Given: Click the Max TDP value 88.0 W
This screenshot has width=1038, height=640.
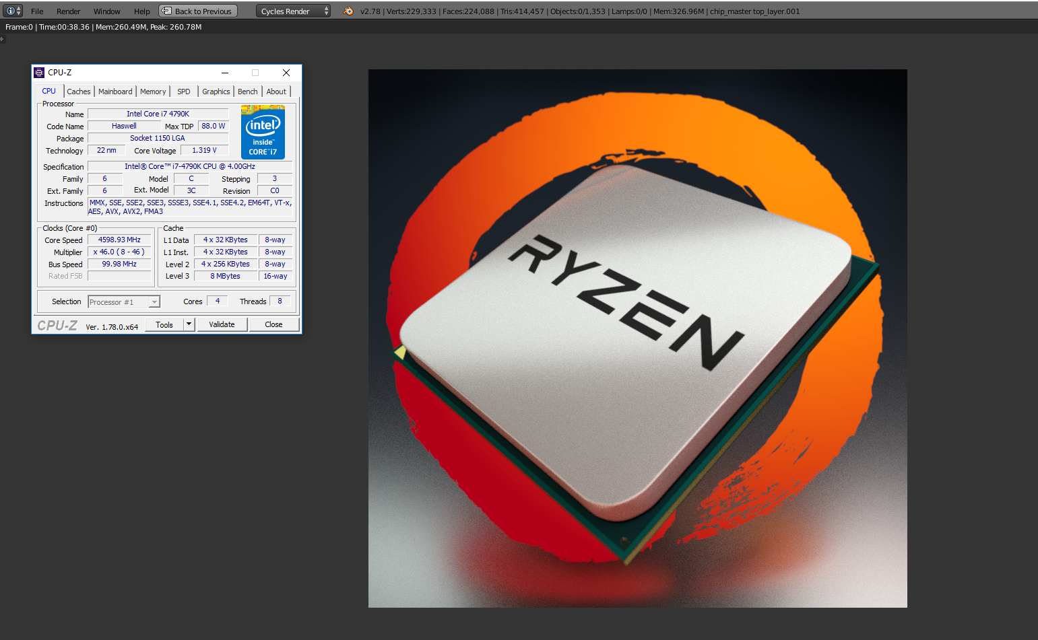Looking at the screenshot, I should coord(214,127).
